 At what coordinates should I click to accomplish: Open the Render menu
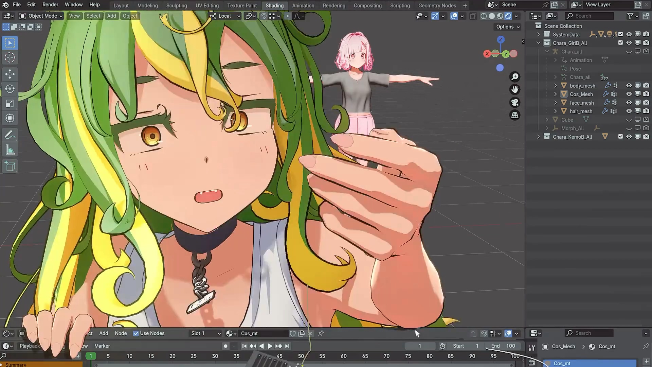tap(50, 5)
